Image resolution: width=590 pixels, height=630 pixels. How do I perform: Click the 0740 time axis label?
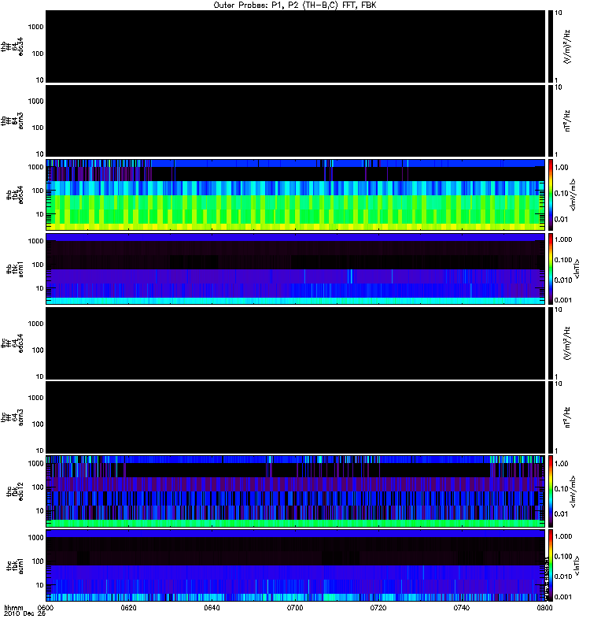(462, 608)
